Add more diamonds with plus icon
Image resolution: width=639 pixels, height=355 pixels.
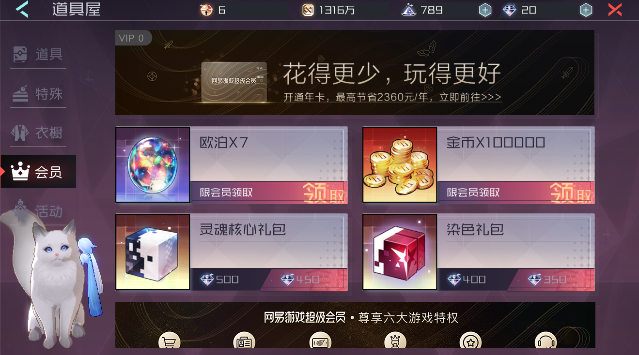pyautogui.click(x=586, y=10)
